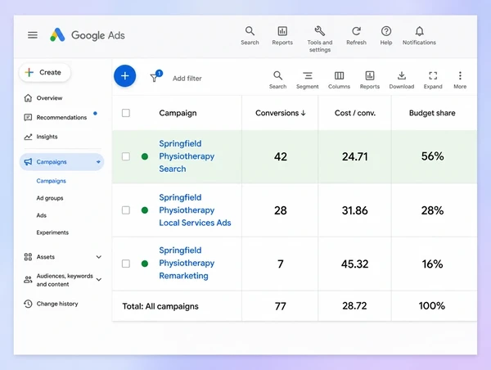The height and width of the screenshot is (370, 491).
Task: Select the Local Services Ads campaign checkbox
Action: tap(126, 210)
